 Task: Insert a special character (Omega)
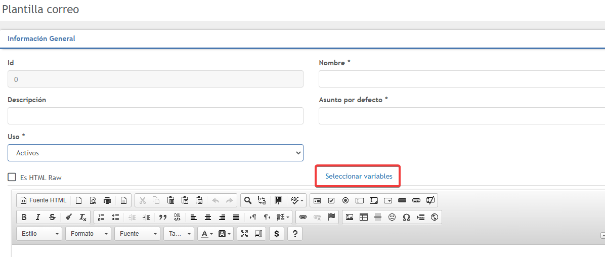tap(406, 217)
